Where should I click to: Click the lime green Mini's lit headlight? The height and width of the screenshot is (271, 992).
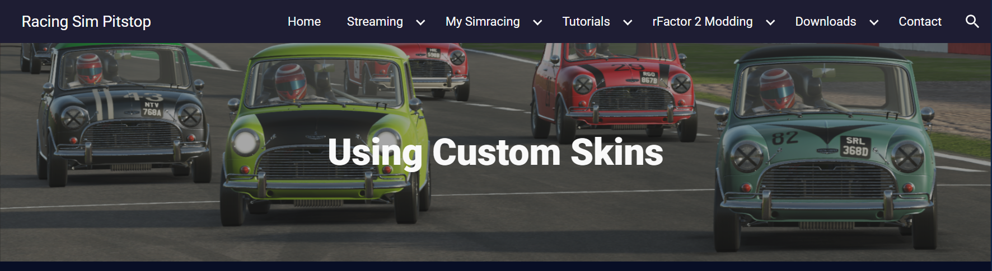tap(245, 141)
